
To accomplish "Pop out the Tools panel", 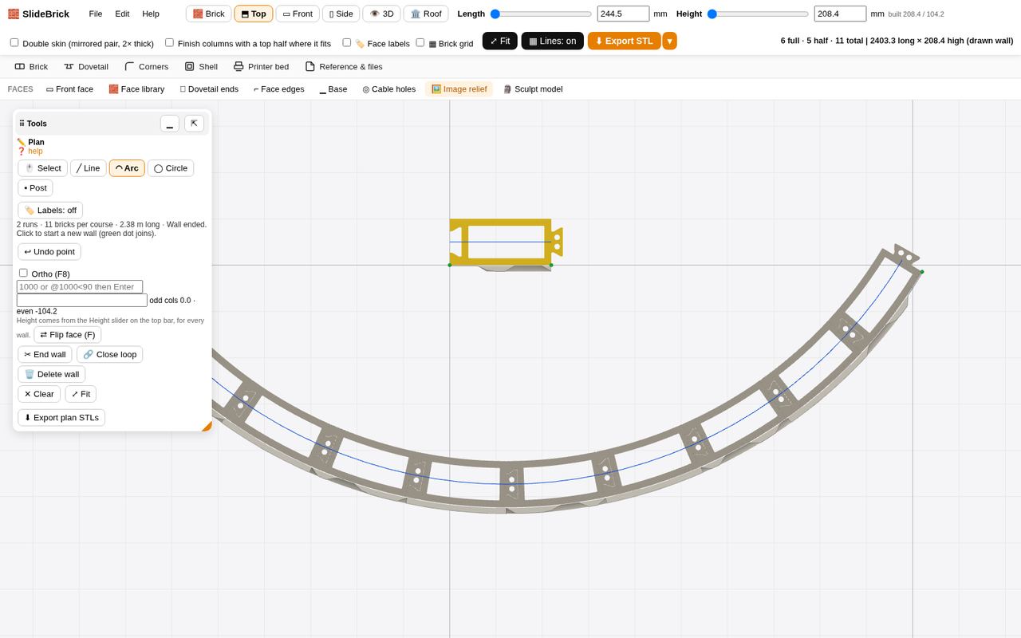I will 194,124.
